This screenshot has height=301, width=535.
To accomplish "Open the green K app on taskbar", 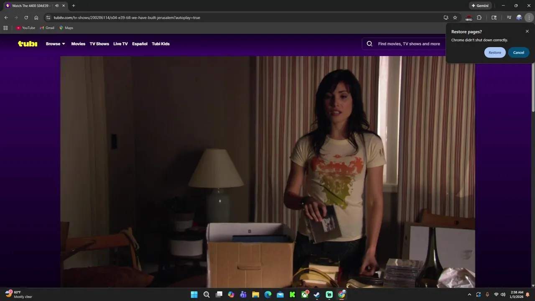I will [293, 294].
